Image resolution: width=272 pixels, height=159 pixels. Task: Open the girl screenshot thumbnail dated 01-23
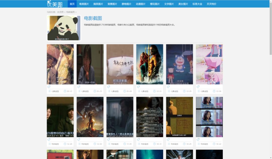pyautogui.click(x=90, y=64)
